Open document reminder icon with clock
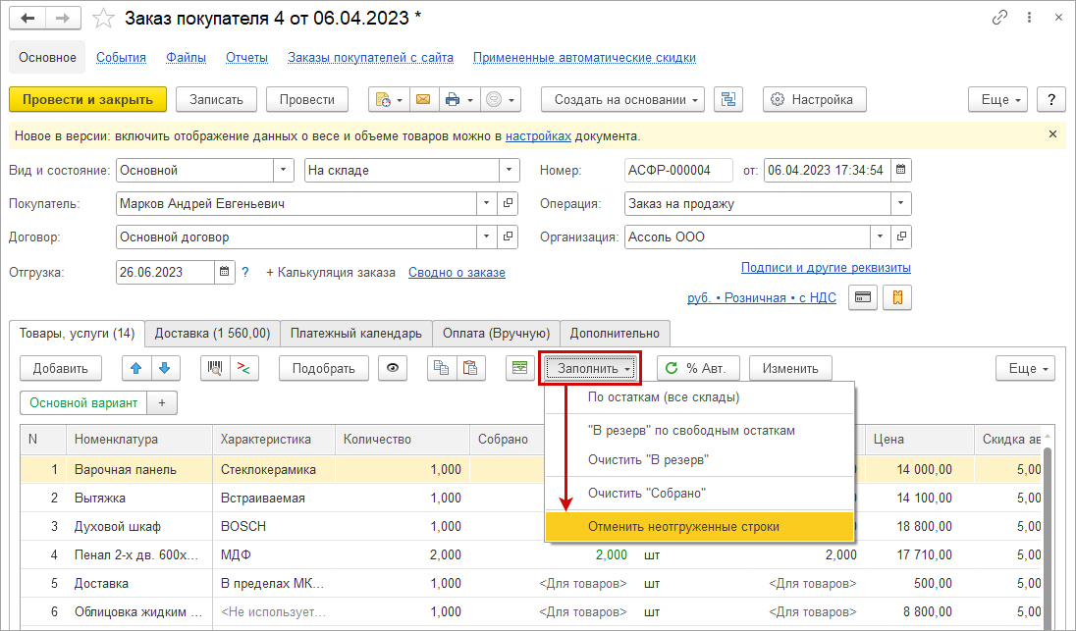This screenshot has height=631, width=1076. 383,99
